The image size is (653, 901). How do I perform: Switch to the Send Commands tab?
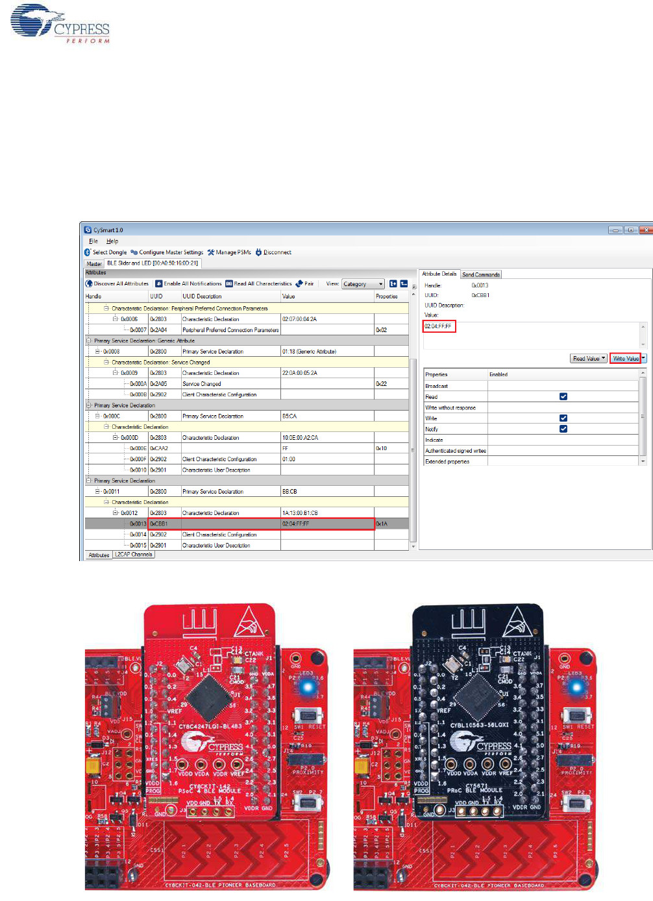click(x=481, y=274)
